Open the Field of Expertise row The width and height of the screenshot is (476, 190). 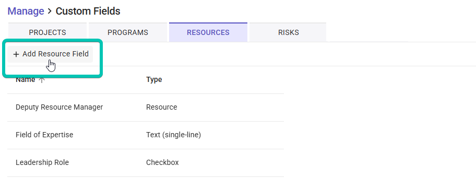coord(146,135)
